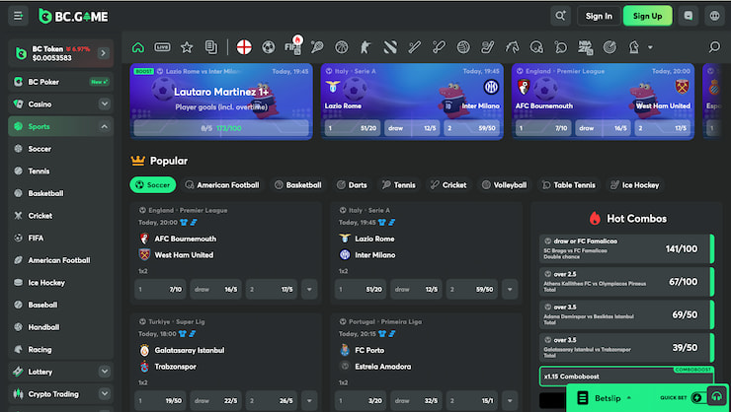Click the magnifier icon in sports bar
Screen dimensions: 731x412
(714, 46)
